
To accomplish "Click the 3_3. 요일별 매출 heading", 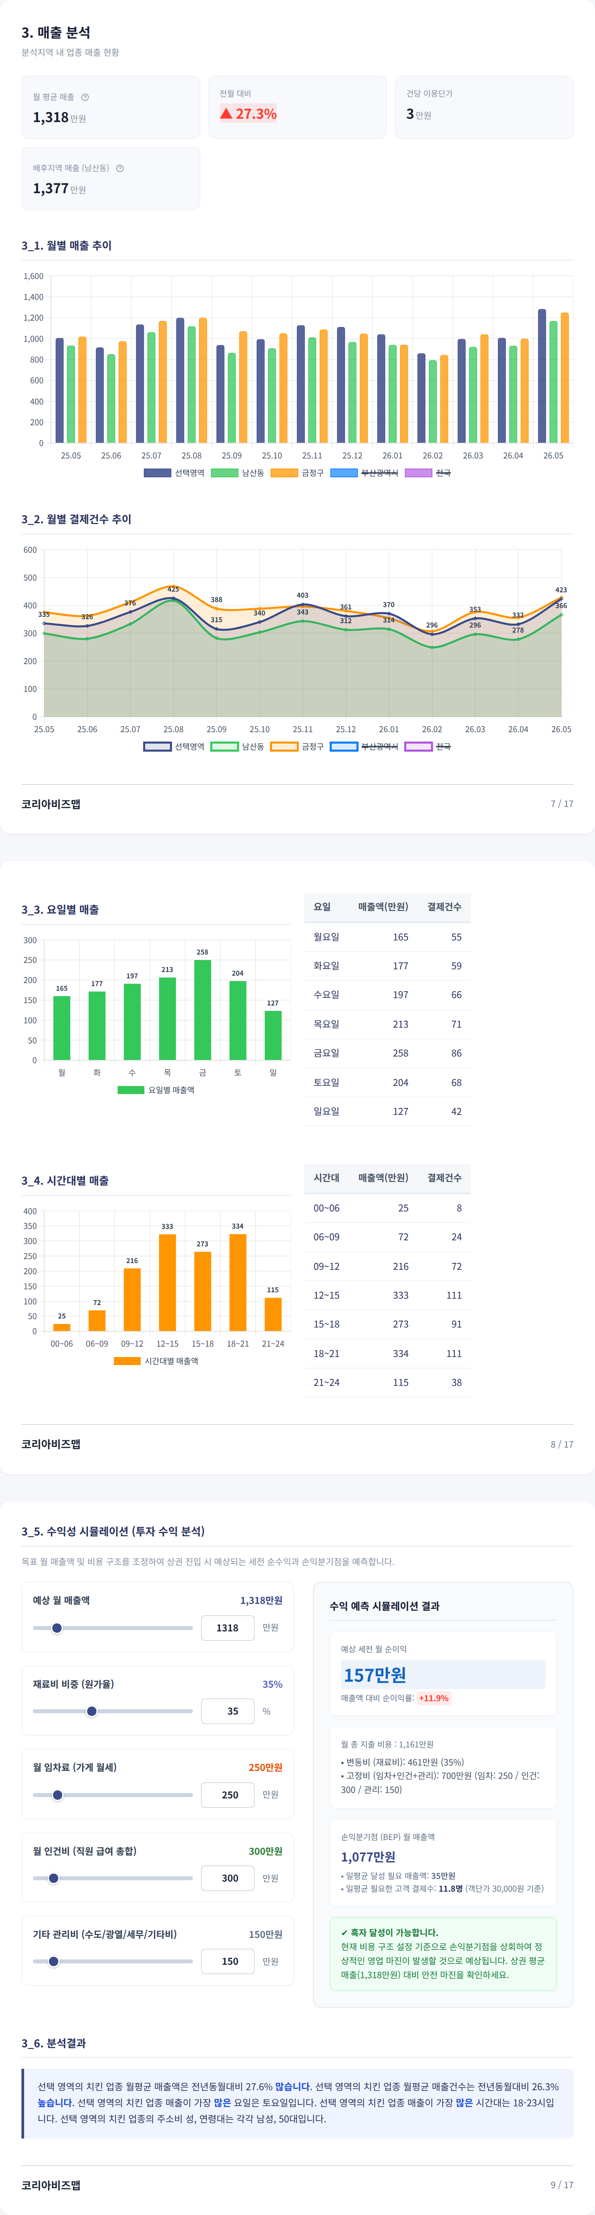I will click(x=60, y=910).
